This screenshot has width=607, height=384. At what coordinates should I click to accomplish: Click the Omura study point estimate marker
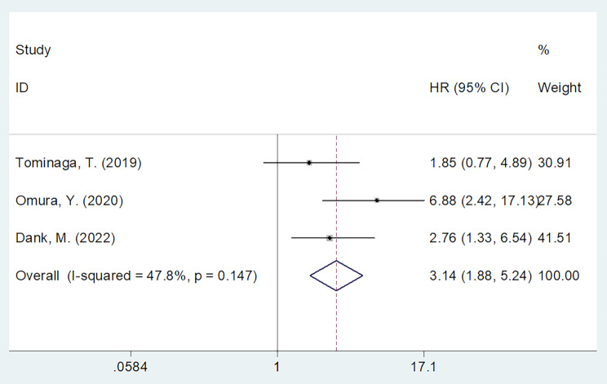[x=377, y=200]
